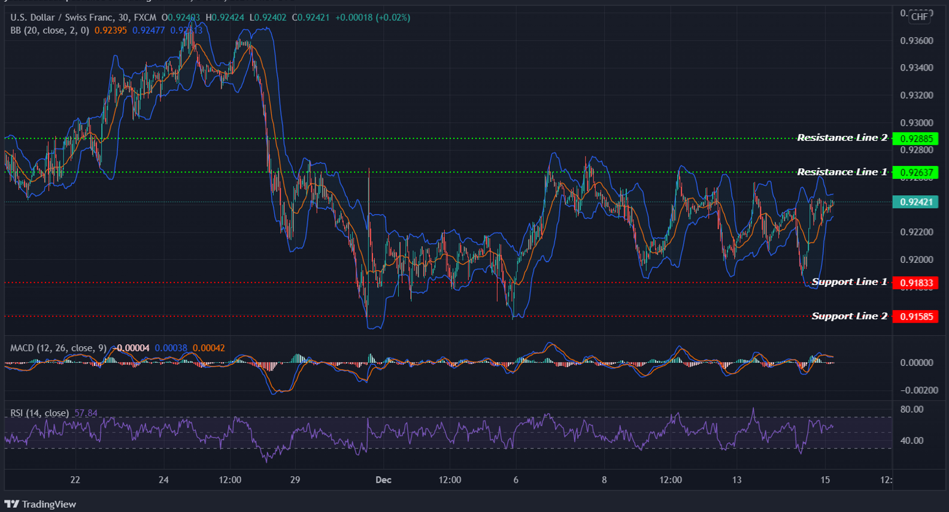Click the 0.92637 green price tag
This screenshot has height=512, width=949.
[915, 173]
